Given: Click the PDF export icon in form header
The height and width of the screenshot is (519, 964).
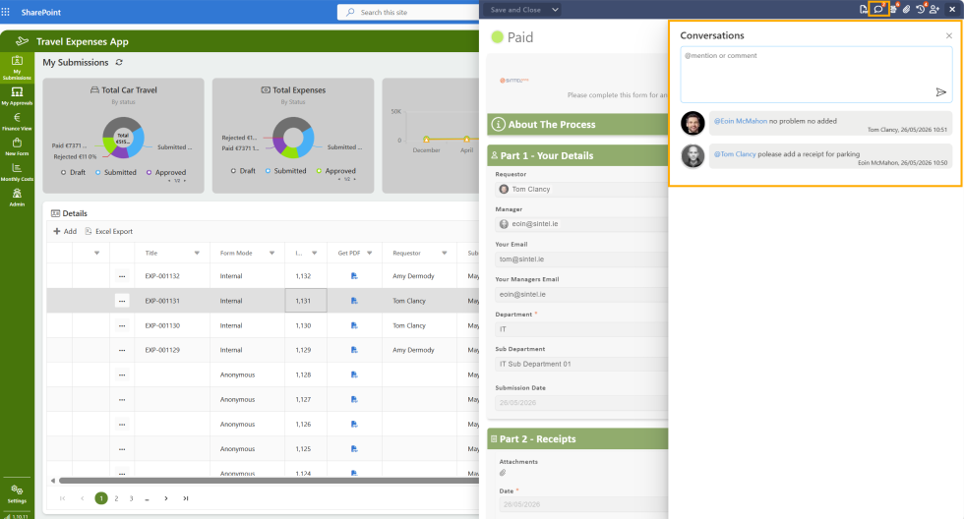Looking at the screenshot, I should (864, 9).
